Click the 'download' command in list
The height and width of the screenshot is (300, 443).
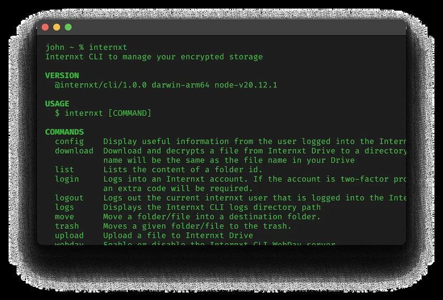click(x=74, y=151)
